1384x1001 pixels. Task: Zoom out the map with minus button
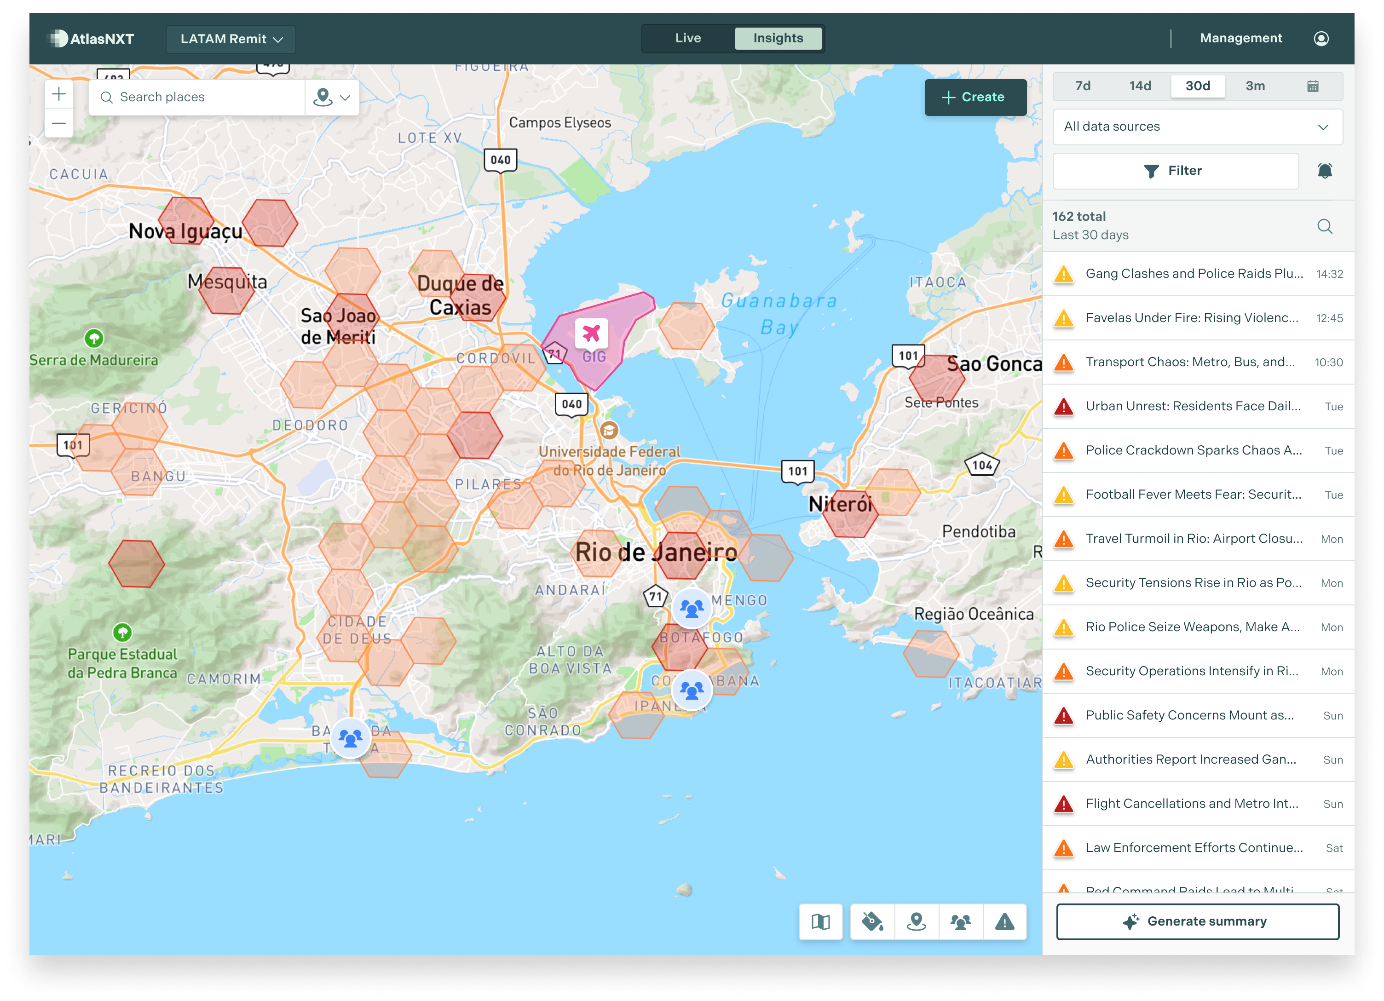pyautogui.click(x=58, y=123)
